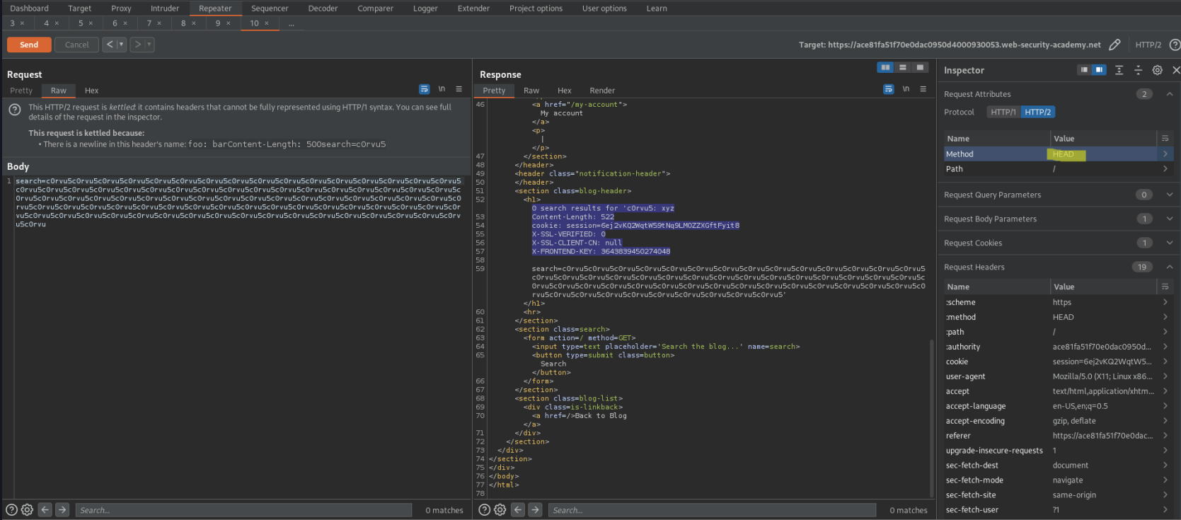Switch Response view to Render
This screenshot has width=1181, height=520.
(602, 91)
